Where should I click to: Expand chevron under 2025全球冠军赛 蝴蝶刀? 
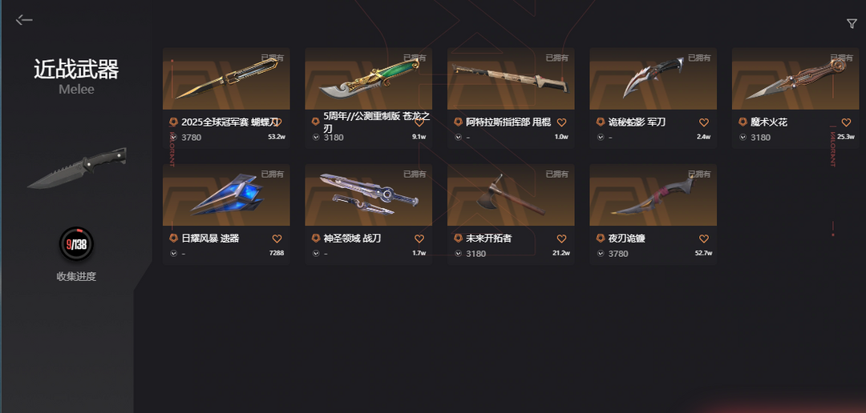pyautogui.click(x=173, y=138)
